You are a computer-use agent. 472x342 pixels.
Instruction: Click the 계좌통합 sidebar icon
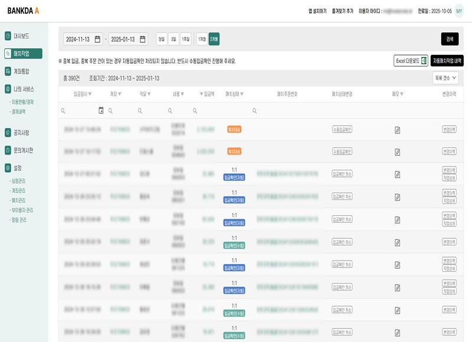8,71
